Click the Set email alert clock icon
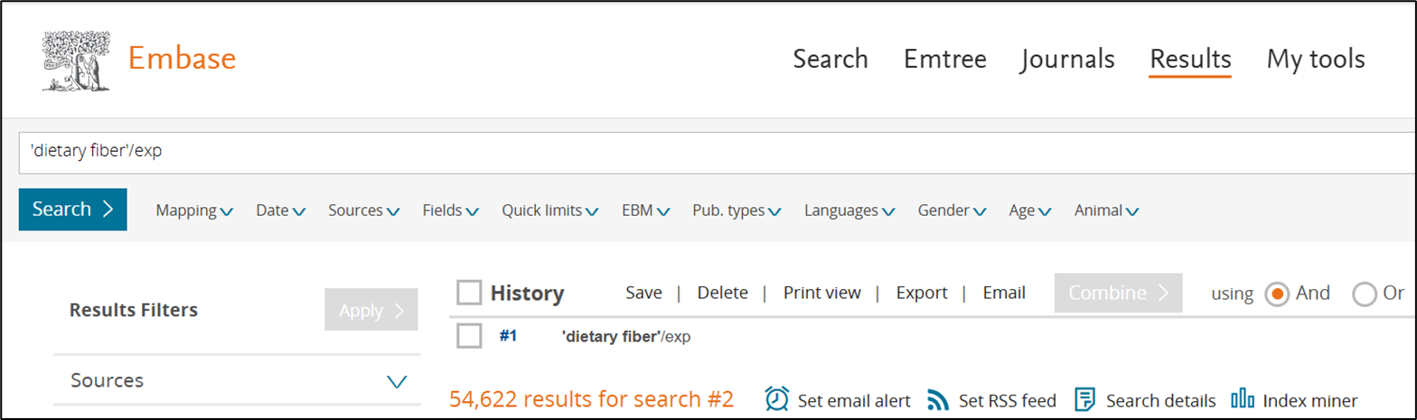 click(777, 399)
